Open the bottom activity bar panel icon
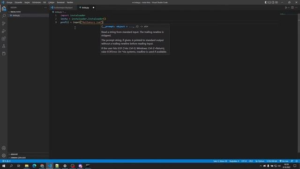 [4, 54]
